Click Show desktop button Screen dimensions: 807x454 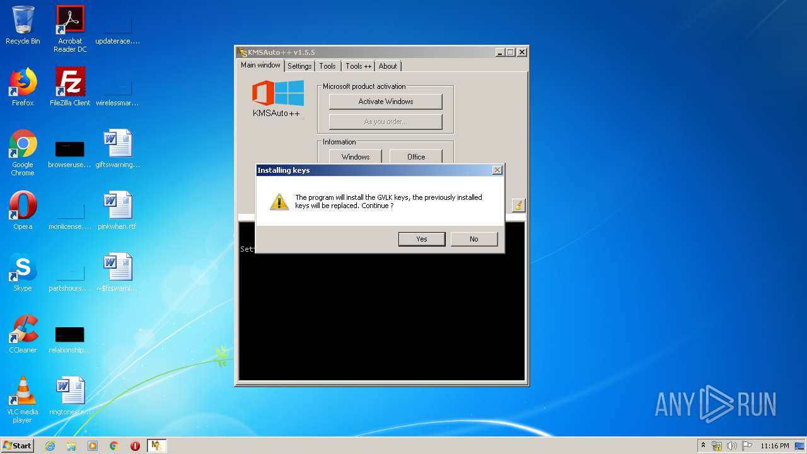point(800,446)
